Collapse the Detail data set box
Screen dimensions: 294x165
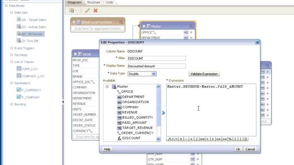[x=75, y=54]
